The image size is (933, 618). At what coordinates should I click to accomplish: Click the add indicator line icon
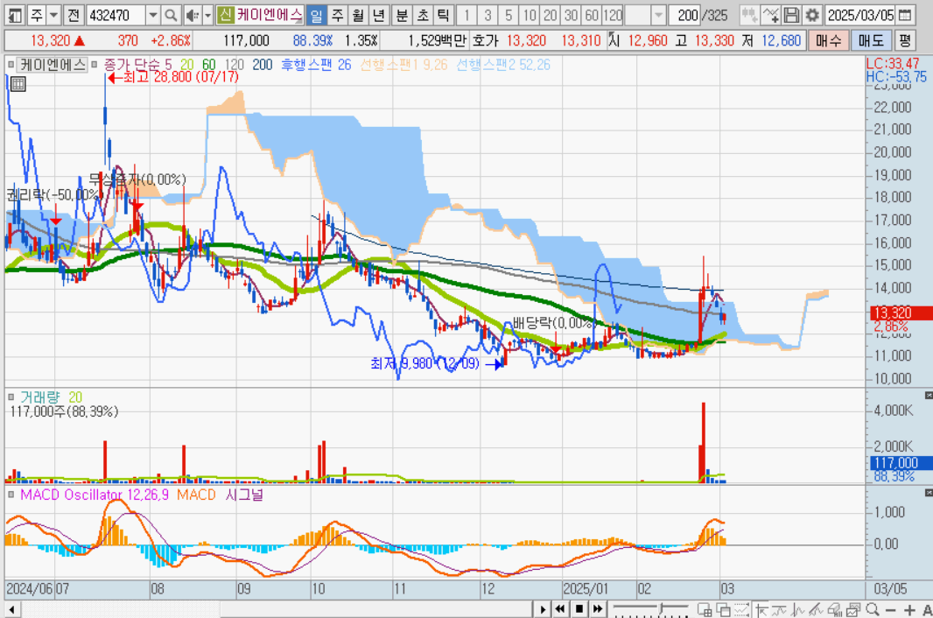coord(770,15)
